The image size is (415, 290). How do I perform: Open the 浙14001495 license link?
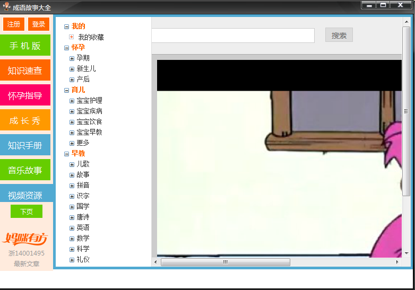tap(27, 253)
